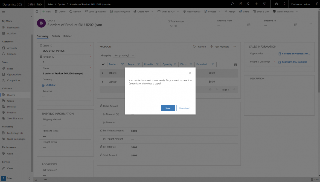Open Orders in the sidebar
This screenshot has width=320, height=182.
(11, 101)
